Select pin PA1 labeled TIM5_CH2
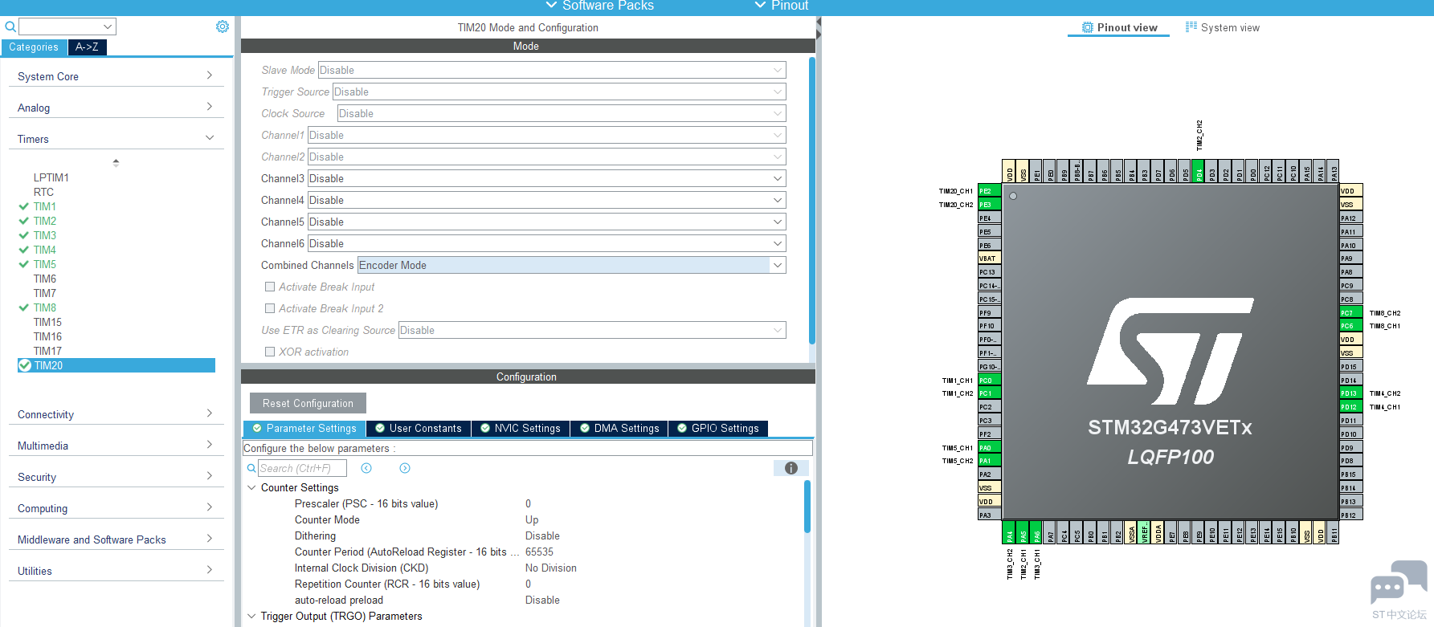This screenshot has width=1434, height=627. 989,461
